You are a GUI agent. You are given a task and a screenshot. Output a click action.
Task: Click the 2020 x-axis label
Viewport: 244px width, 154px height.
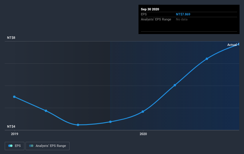click(143, 134)
